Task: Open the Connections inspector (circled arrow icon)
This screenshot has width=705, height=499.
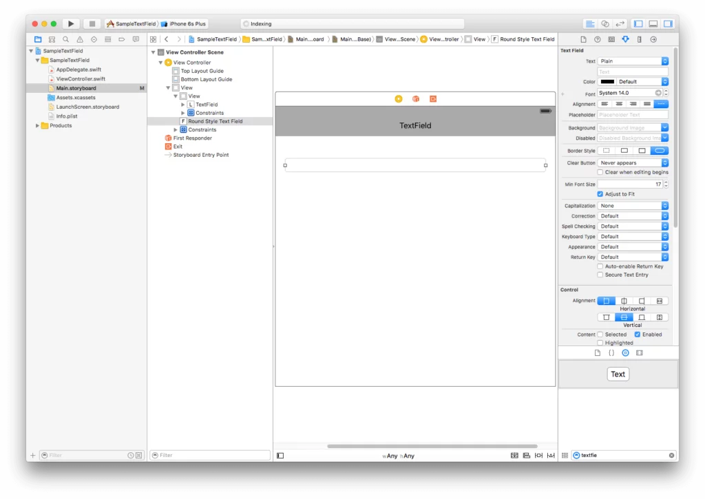Action: coord(653,39)
